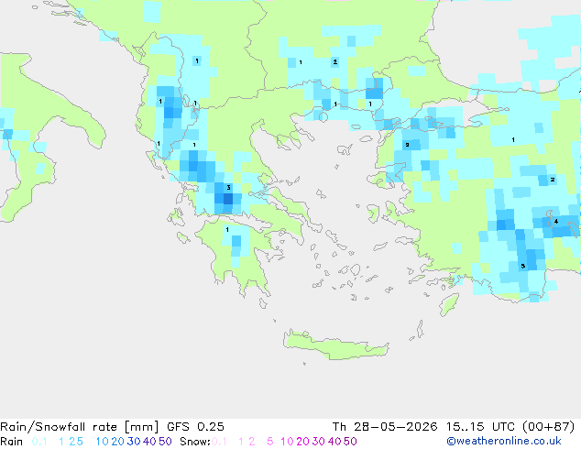Screen dimensions: 581x449
Task: Select the Snow legend value 0.1
Action: click(219, 442)
